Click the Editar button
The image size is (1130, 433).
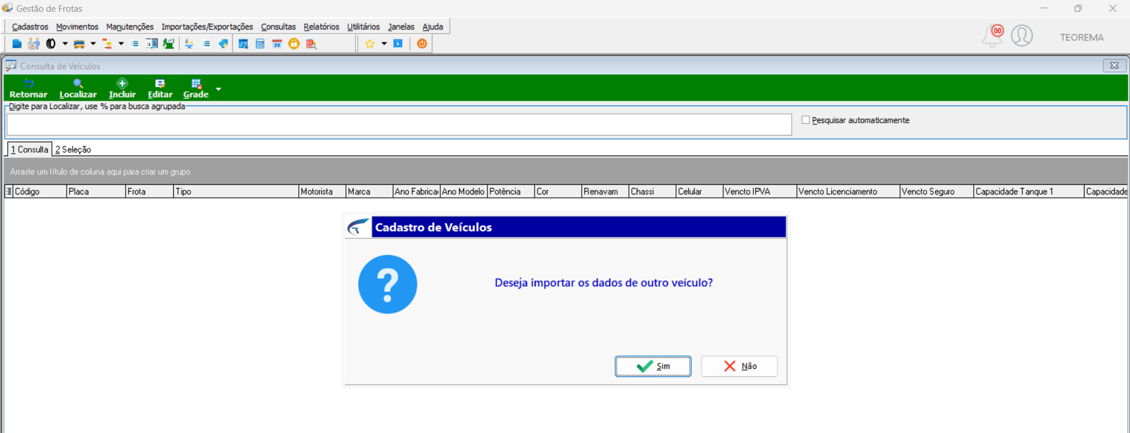click(160, 88)
